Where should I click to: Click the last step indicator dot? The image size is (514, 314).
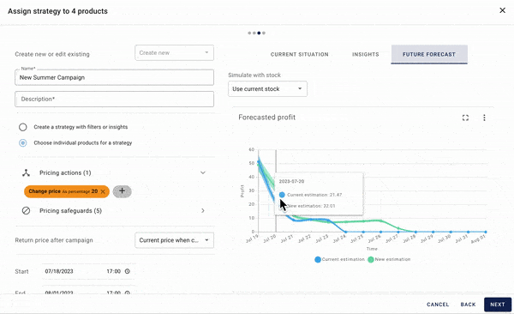[264, 33]
